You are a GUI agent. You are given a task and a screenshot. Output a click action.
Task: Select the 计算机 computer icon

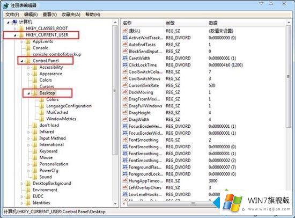(14, 22)
